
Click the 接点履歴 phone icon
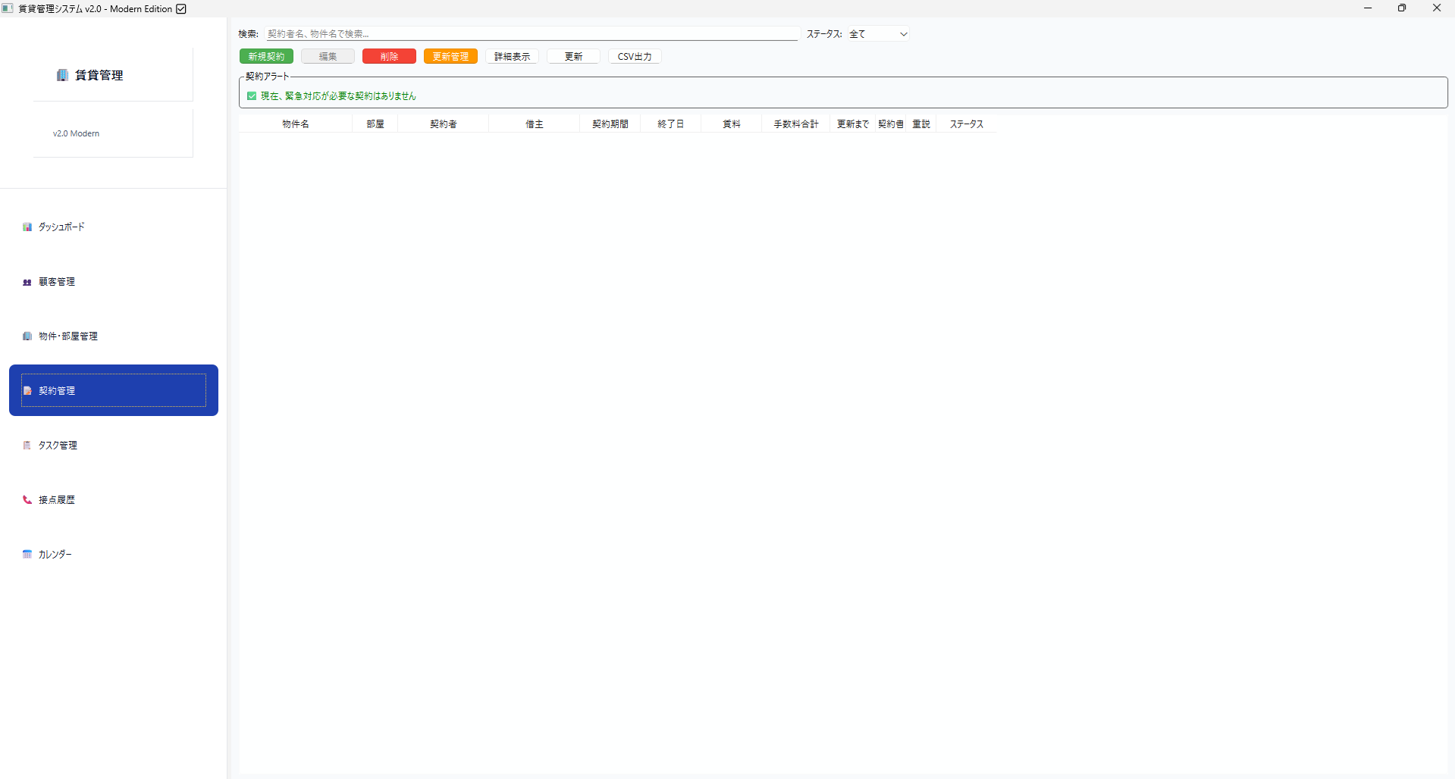click(x=27, y=500)
